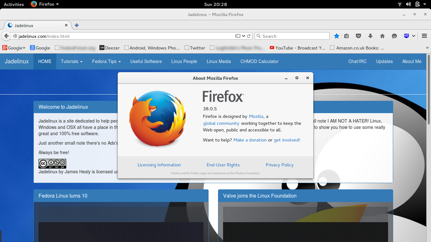This screenshot has height=242, width=431.
Task: Show bookmarks list menu icon
Action: 346,36
